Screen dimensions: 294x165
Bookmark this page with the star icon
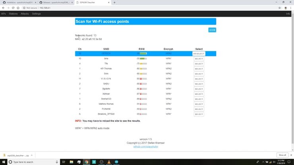click(280, 8)
